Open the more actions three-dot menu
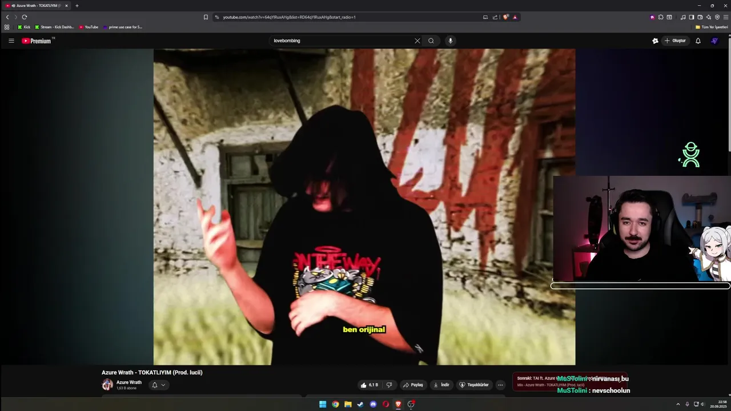This screenshot has height=411, width=731. [500, 385]
